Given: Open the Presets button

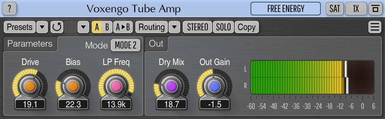Looking at the screenshot, I should (x=20, y=27).
